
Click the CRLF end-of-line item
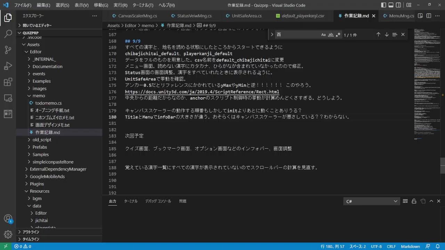[x=391, y=247]
